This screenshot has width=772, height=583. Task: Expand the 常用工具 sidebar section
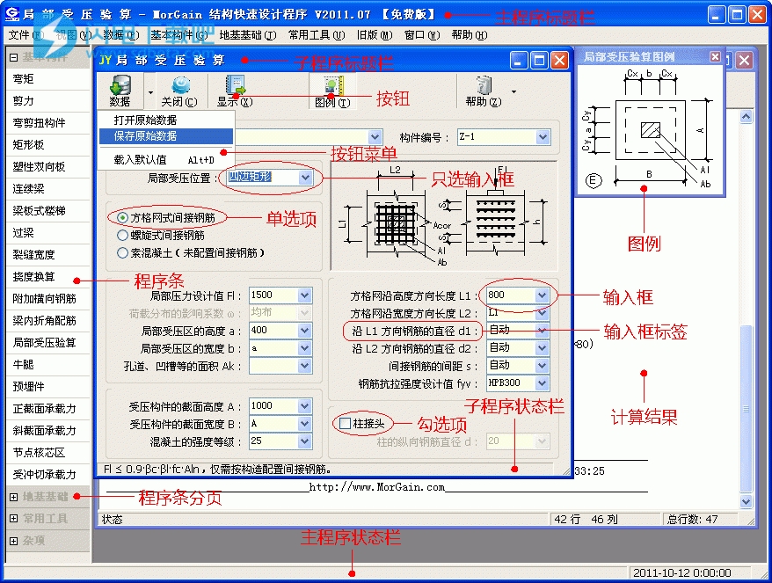pos(14,519)
